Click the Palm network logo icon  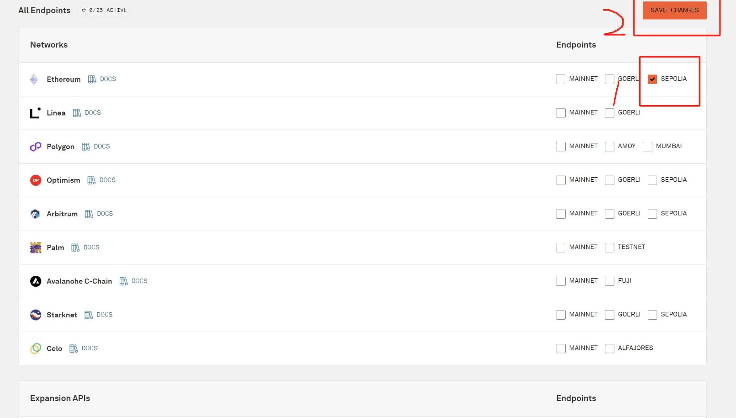(x=36, y=247)
